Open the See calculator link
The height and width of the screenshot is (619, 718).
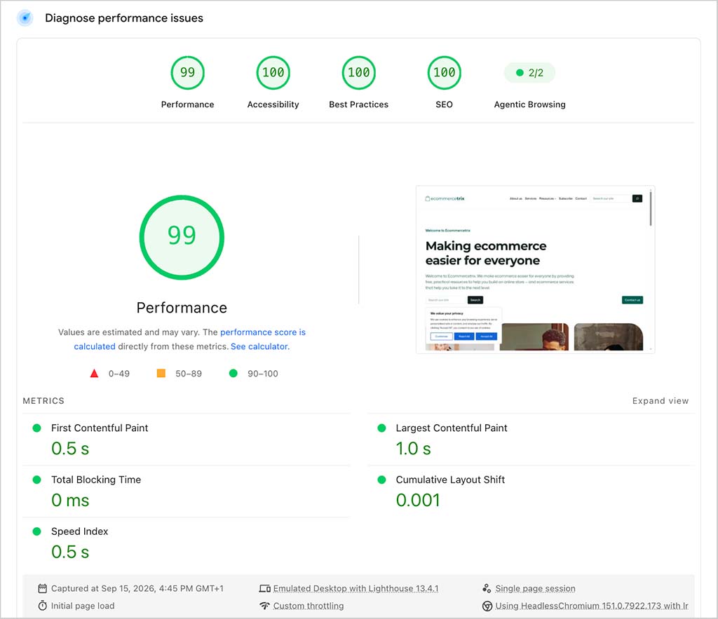(x=259, y=346)
